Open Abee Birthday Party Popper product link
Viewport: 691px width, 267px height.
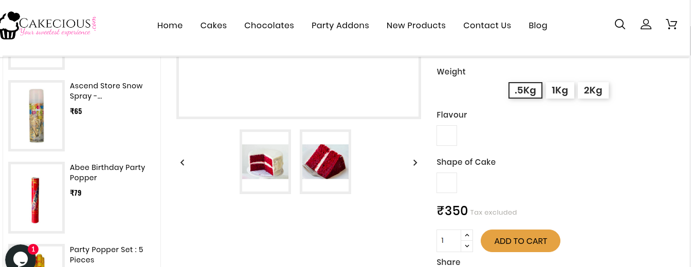(107, 173)
